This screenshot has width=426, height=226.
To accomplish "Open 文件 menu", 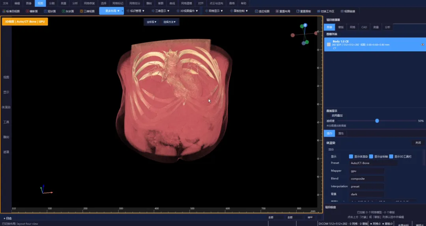I will point(6,3).
